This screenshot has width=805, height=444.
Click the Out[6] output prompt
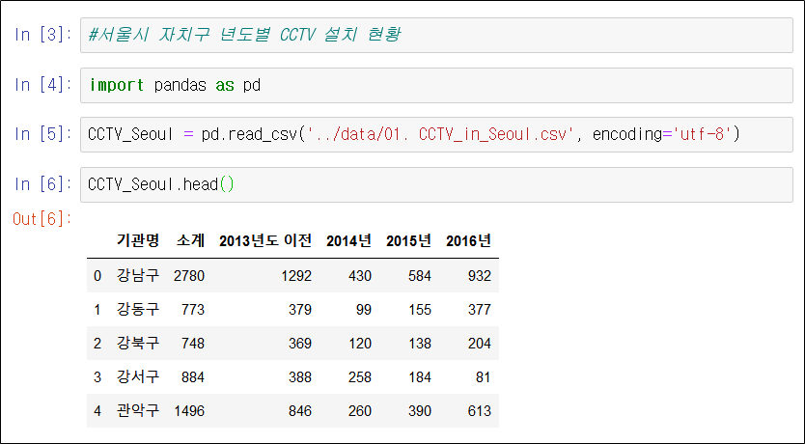tap(42, 219)
